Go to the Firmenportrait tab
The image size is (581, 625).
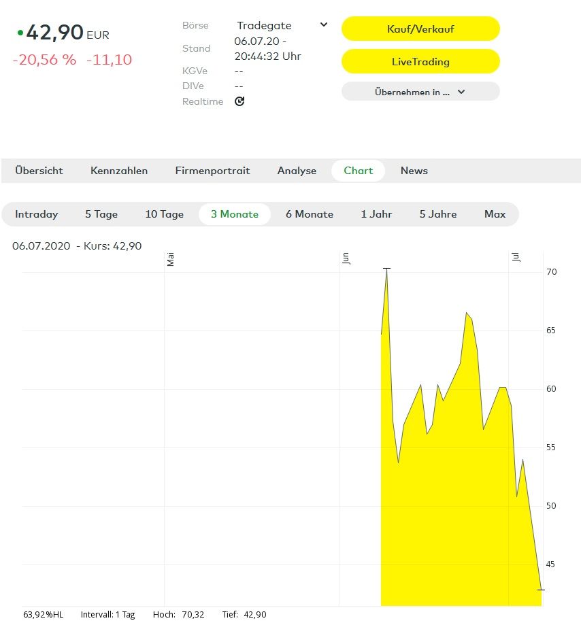pos(212,171)
